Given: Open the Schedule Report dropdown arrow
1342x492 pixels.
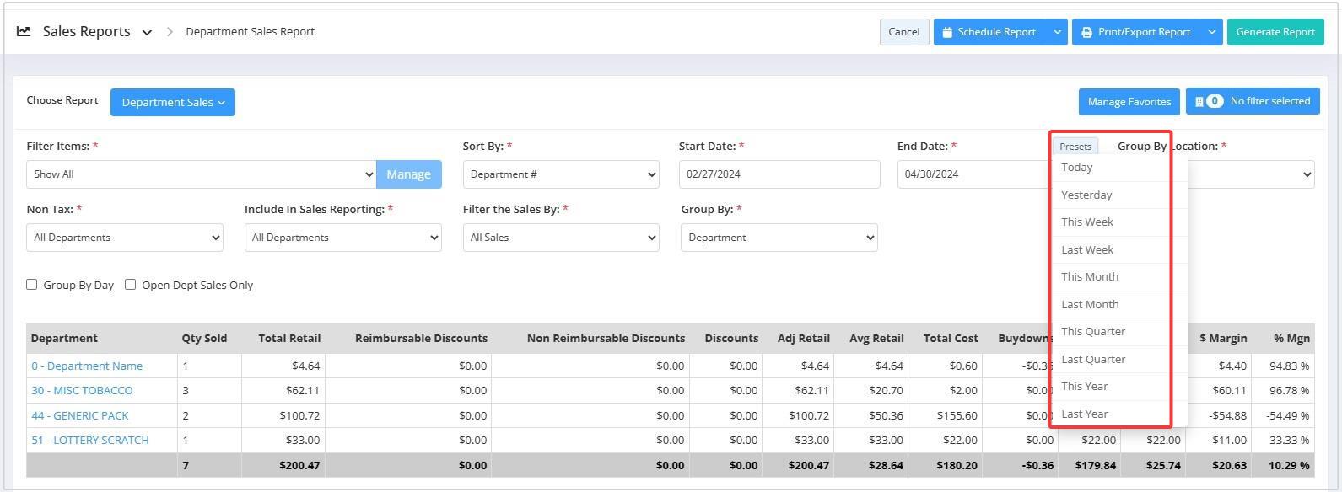Looking at the screenshot, I should coord(1057,32).
